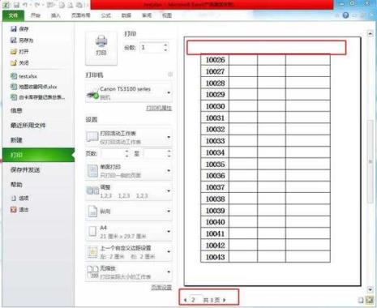Choose 关闭 (Close) in the sidebar
377x308 pixels.
point(19,62)
